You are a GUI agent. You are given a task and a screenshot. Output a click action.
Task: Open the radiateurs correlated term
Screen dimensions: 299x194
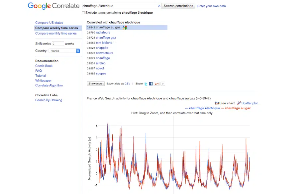pos(103,33)
